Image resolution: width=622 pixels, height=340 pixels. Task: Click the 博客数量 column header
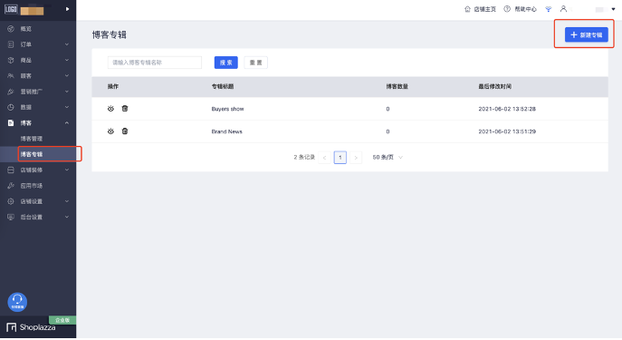coord(397,86)
